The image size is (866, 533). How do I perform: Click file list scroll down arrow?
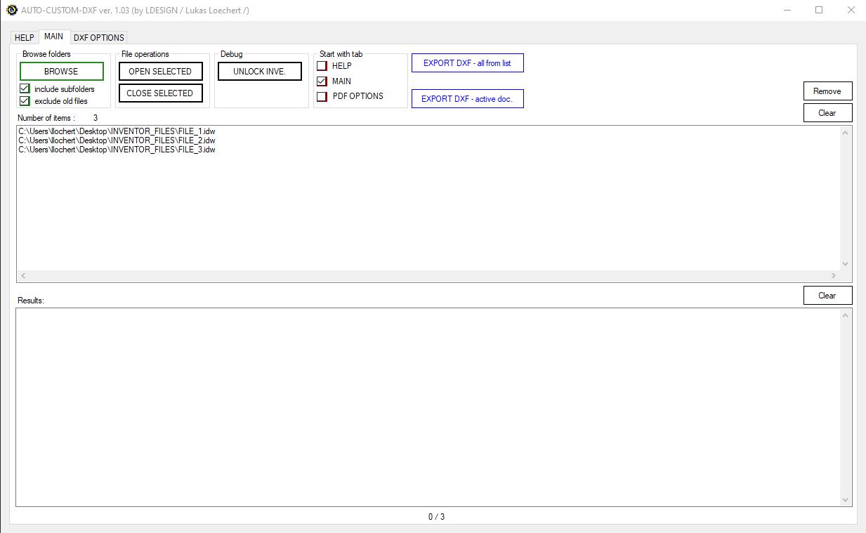[845, 264]
